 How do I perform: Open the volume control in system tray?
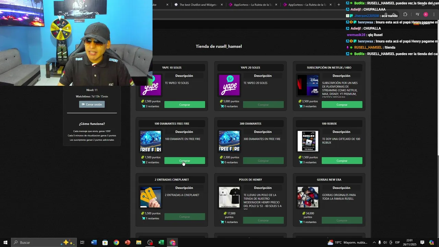[385, 243]
